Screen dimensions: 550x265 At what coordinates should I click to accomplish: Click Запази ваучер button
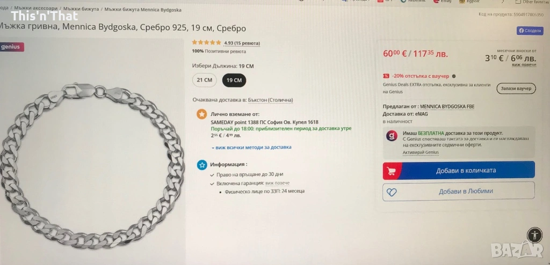tap(516, 89)
